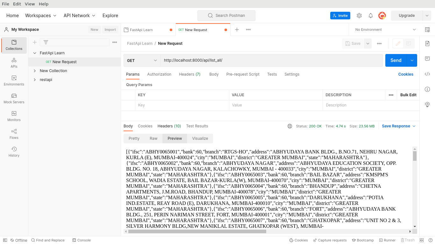Image resolution: width=435 pixels, height=244 pixels.
Task: Toggle the sidebar from status bar
Action: click(5, 240)
